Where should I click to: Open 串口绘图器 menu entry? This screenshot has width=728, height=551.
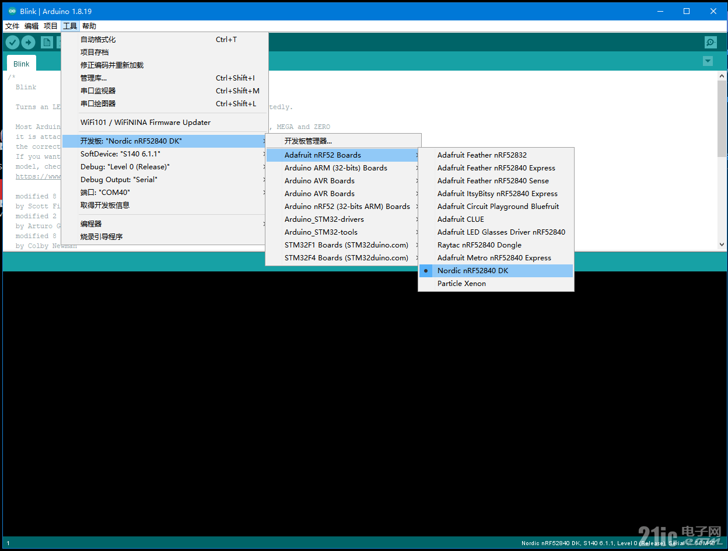165,104
